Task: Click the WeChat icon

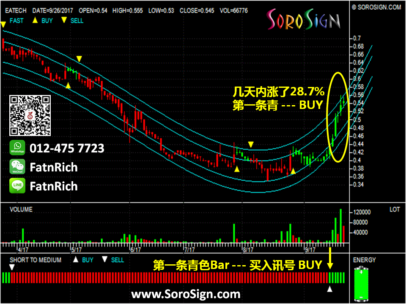Action: click(17, 167)
